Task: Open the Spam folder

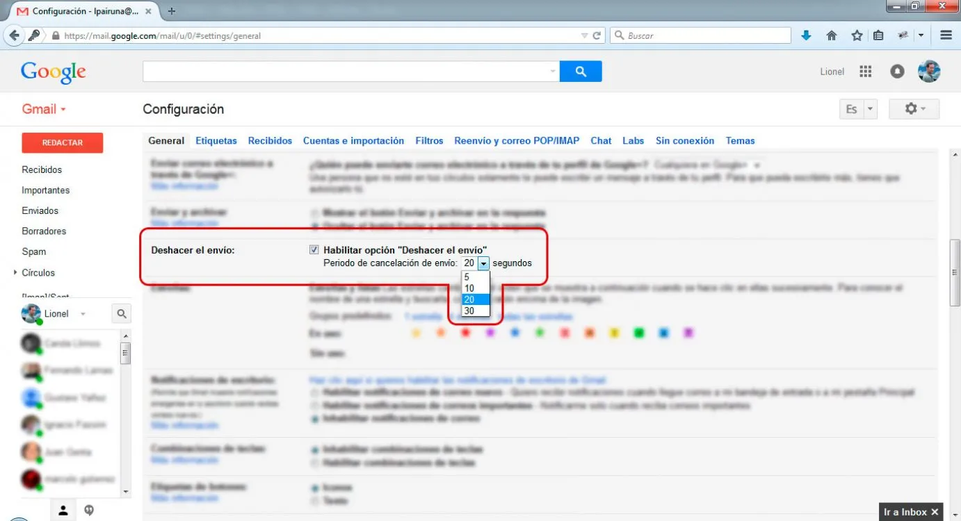Action: (34, 251)
